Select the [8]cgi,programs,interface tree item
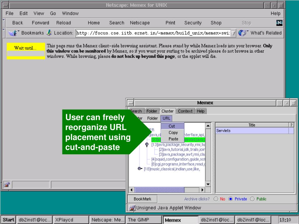 pos(178,164)
